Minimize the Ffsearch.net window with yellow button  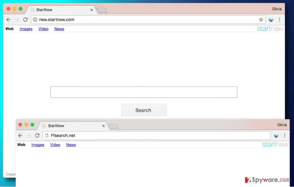(x=26, y=125)
